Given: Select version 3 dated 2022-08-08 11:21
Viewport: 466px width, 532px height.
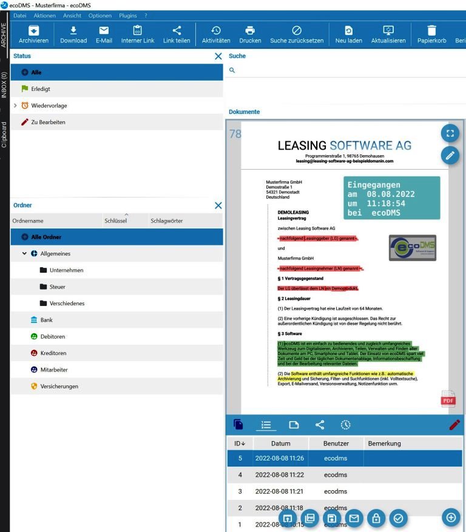Looking at the screenshot, I should click(345, 491).
